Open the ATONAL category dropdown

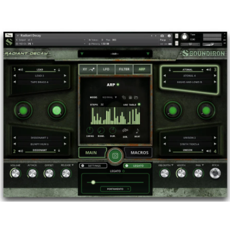pyautogui.click(x=188, y=70)
